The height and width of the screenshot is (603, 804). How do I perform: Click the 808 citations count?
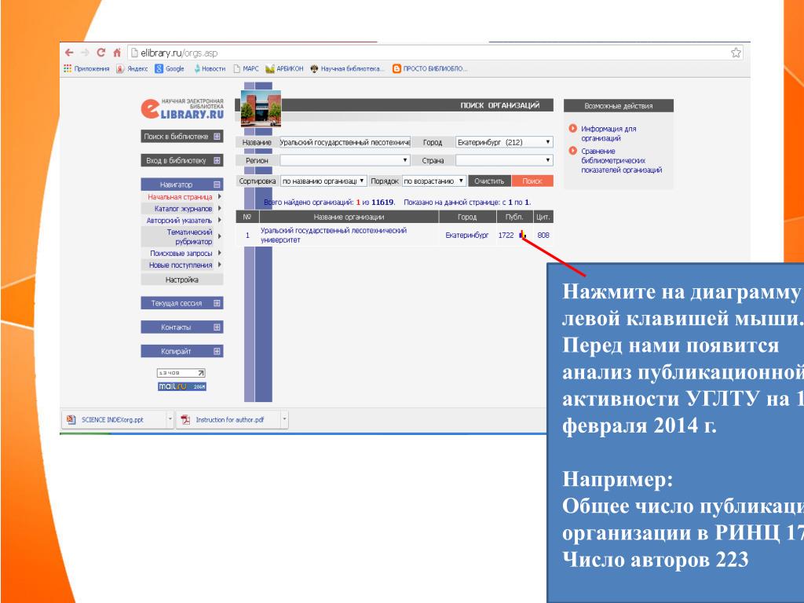point(543,235)
